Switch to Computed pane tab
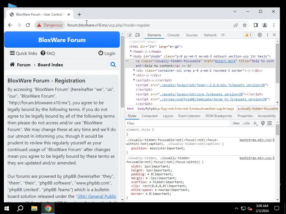This screenshot has width=286, height=214. pos(149,116)
